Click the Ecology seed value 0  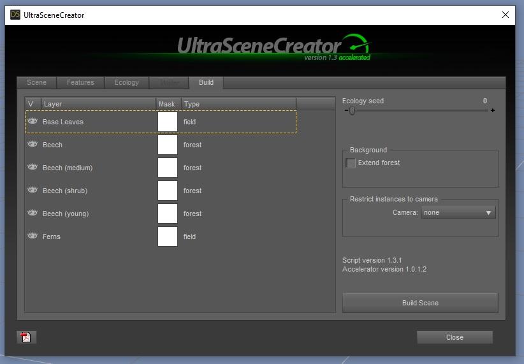click(x=484, y=101)
